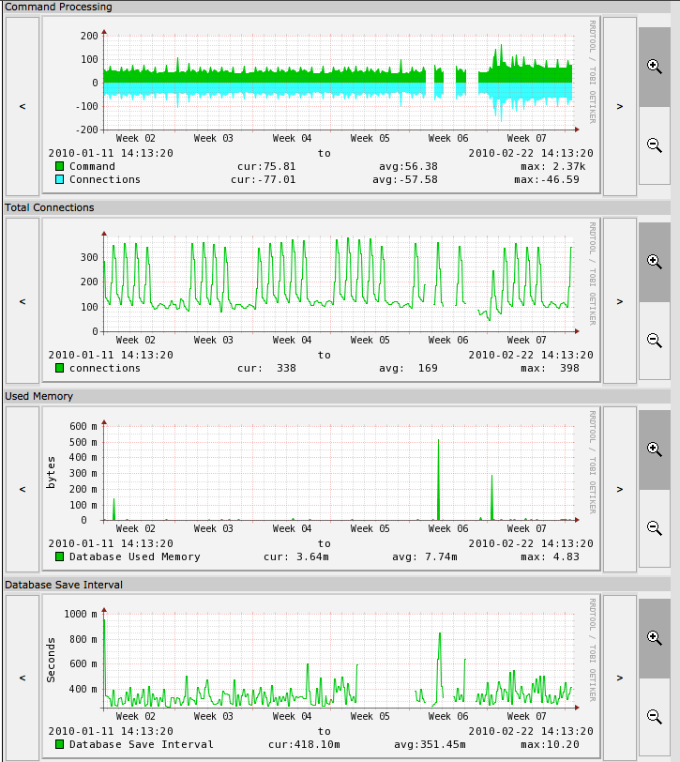The image size is (680, 762).
Task: Move Total Connections graph to earlier period
Action: click(23, 301)
